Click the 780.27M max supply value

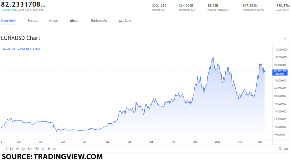[x=283, y=6]
